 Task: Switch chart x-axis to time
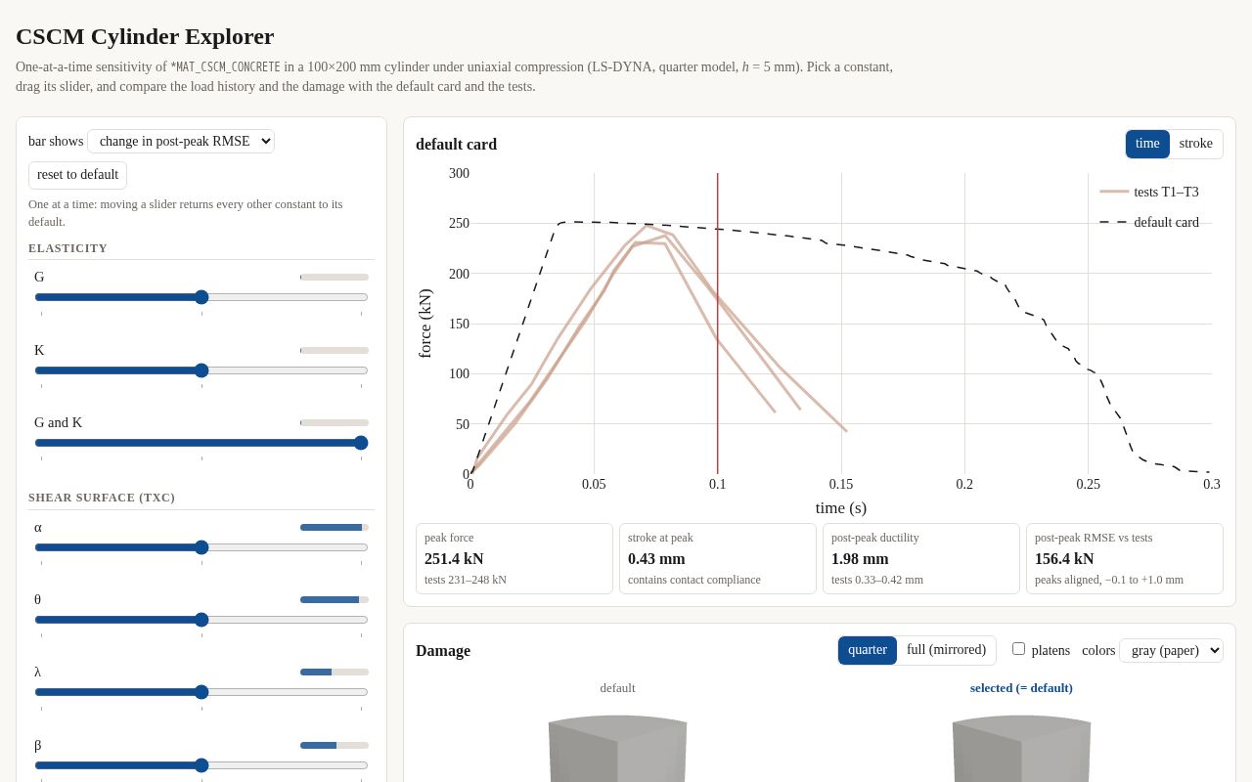1147,144
